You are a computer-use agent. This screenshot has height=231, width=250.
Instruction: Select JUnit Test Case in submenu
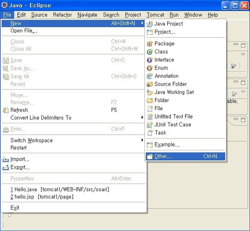coord(185,125)
